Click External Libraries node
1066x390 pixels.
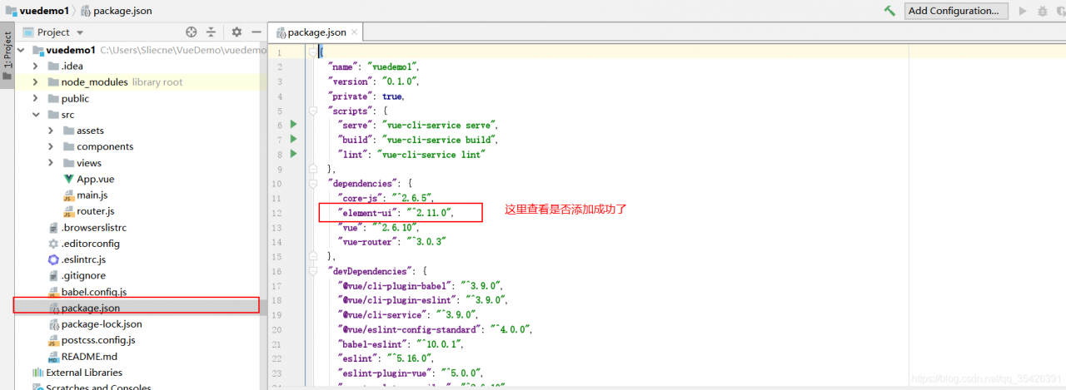pyautogui.click(x=84, y=373)
